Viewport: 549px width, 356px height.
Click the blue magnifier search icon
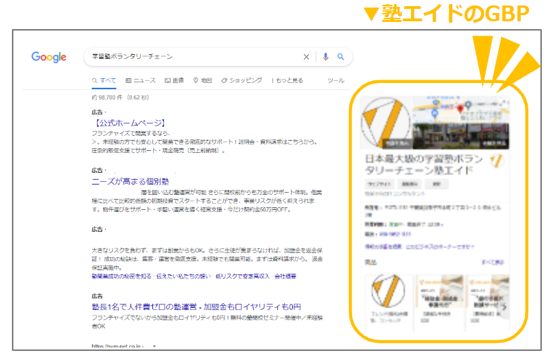click(x=340, y=57)
